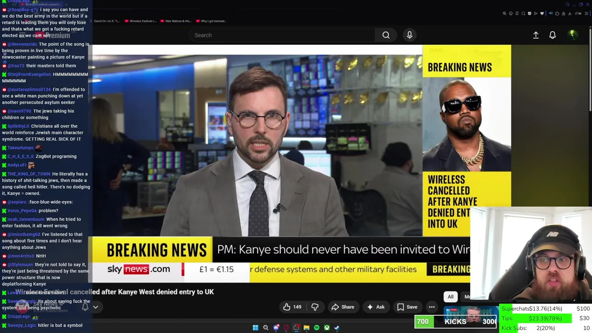Click the Ask button under the video
This screenshot has height=333, width=592.
pyautogui.click(x=376, y=307)
